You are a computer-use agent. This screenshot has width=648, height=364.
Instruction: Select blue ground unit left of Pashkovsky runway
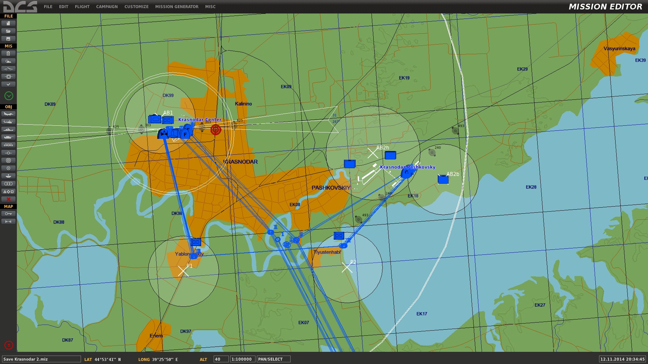[350, 164]
